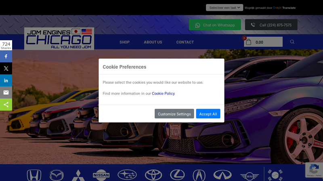Open the green ShareThis icon

[6, 105]
